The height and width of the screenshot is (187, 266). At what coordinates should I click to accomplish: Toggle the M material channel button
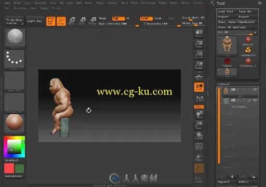tap(128, 18)
